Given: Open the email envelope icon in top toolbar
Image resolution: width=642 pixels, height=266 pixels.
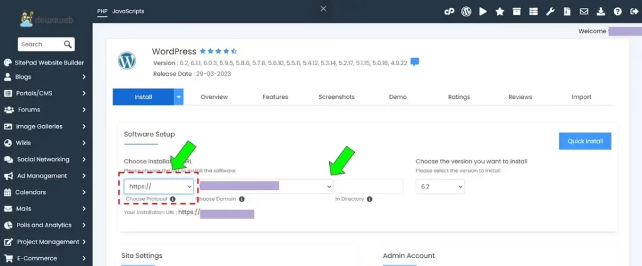Looking at the screenshot, I should [x=584, y=11].
